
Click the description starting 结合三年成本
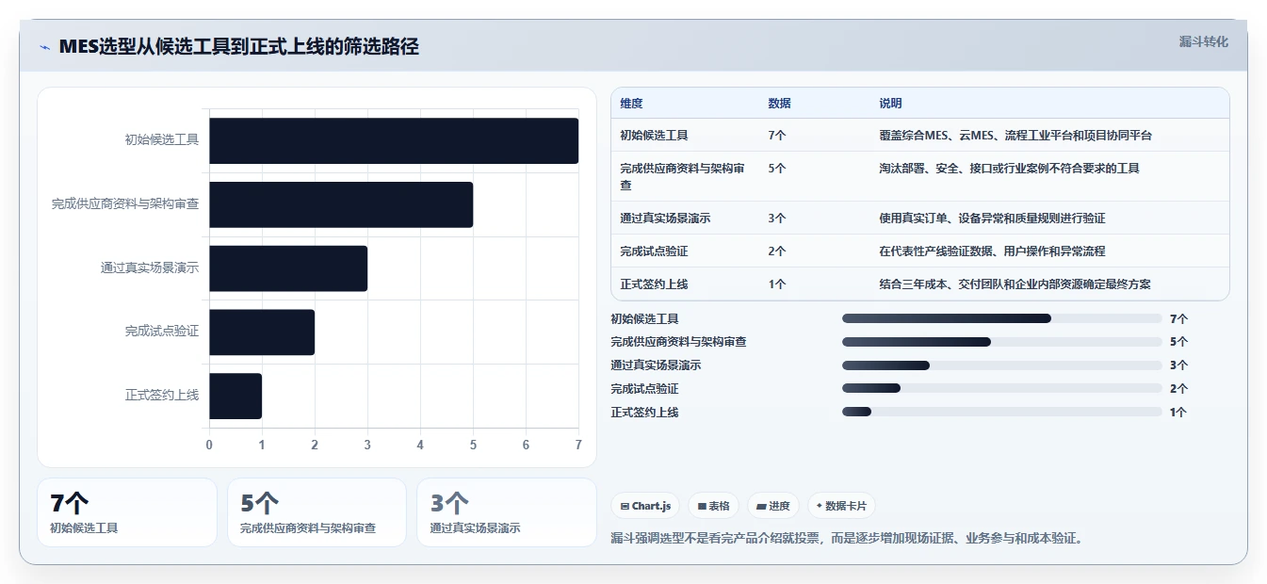1015,284
